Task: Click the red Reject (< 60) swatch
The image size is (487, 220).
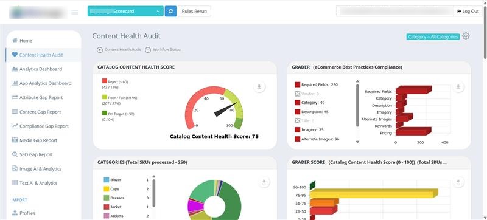Action: pos(105,81)
